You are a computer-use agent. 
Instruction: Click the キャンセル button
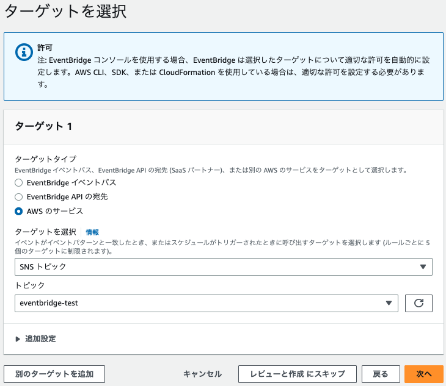click(202, 374)
